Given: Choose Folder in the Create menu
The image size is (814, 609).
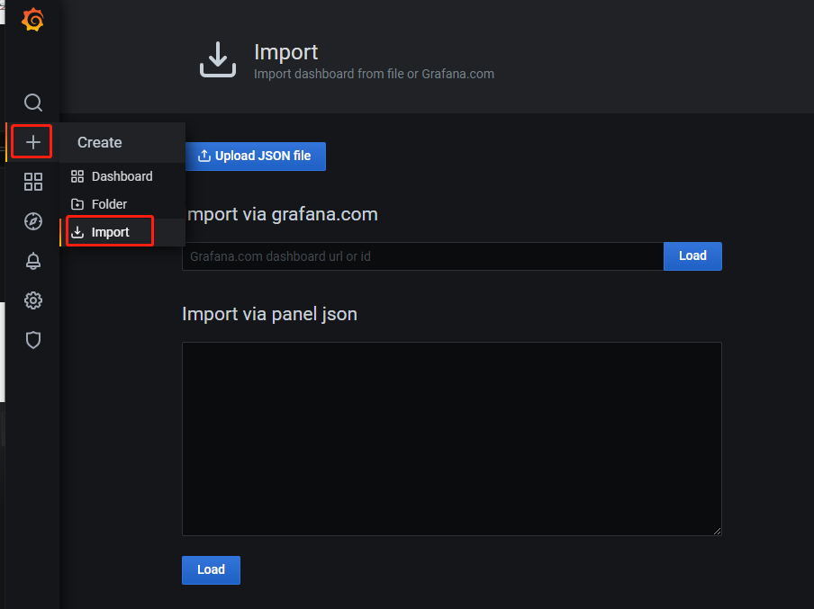Looking at the screenshot, I should (x=109, y=204).
